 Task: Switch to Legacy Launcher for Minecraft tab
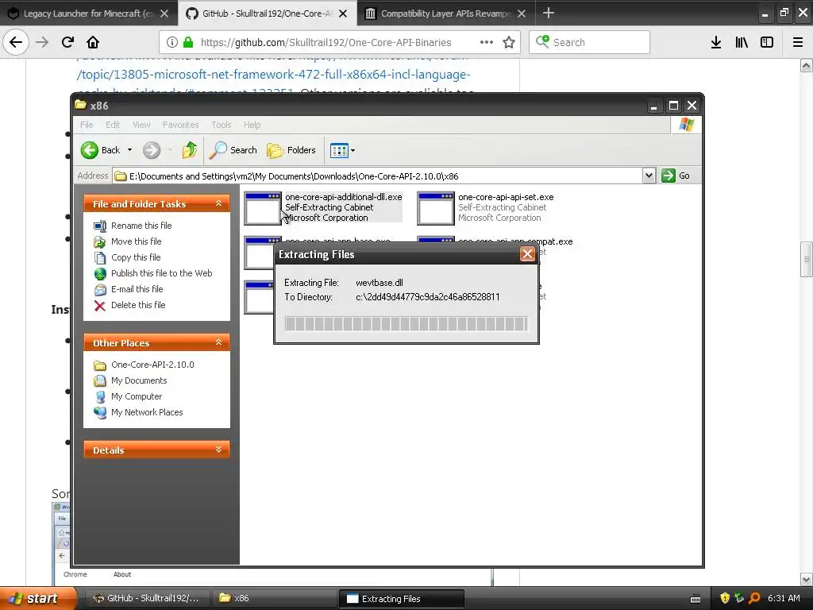click(88, 14)
